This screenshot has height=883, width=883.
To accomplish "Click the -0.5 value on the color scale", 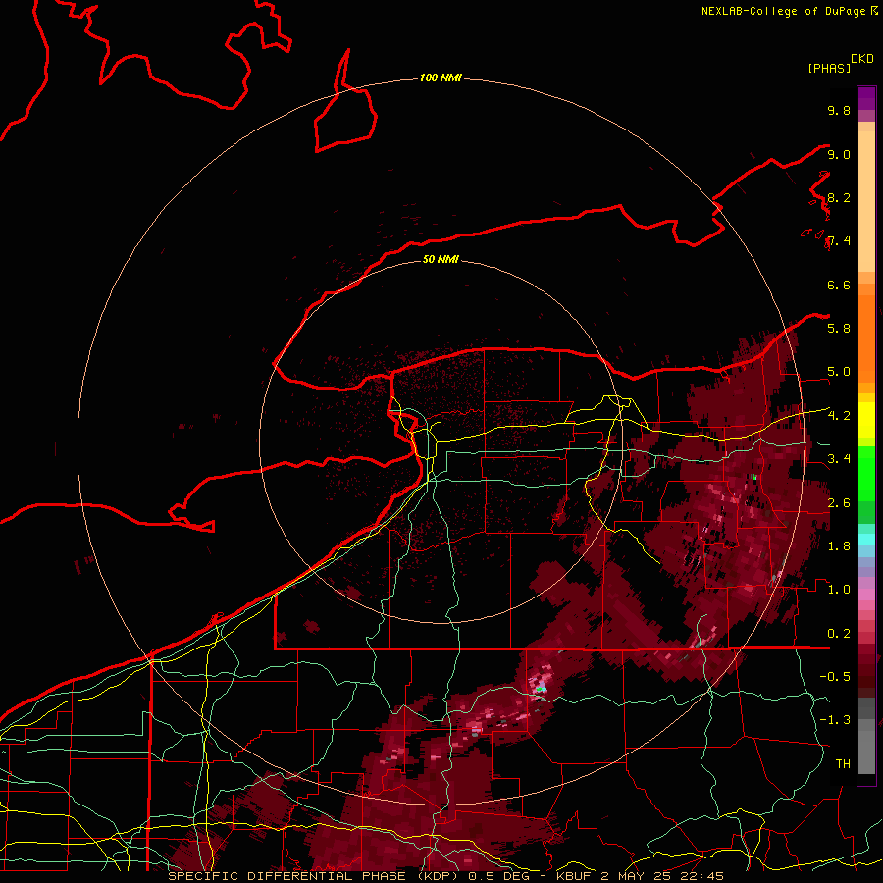I will 835,676.
